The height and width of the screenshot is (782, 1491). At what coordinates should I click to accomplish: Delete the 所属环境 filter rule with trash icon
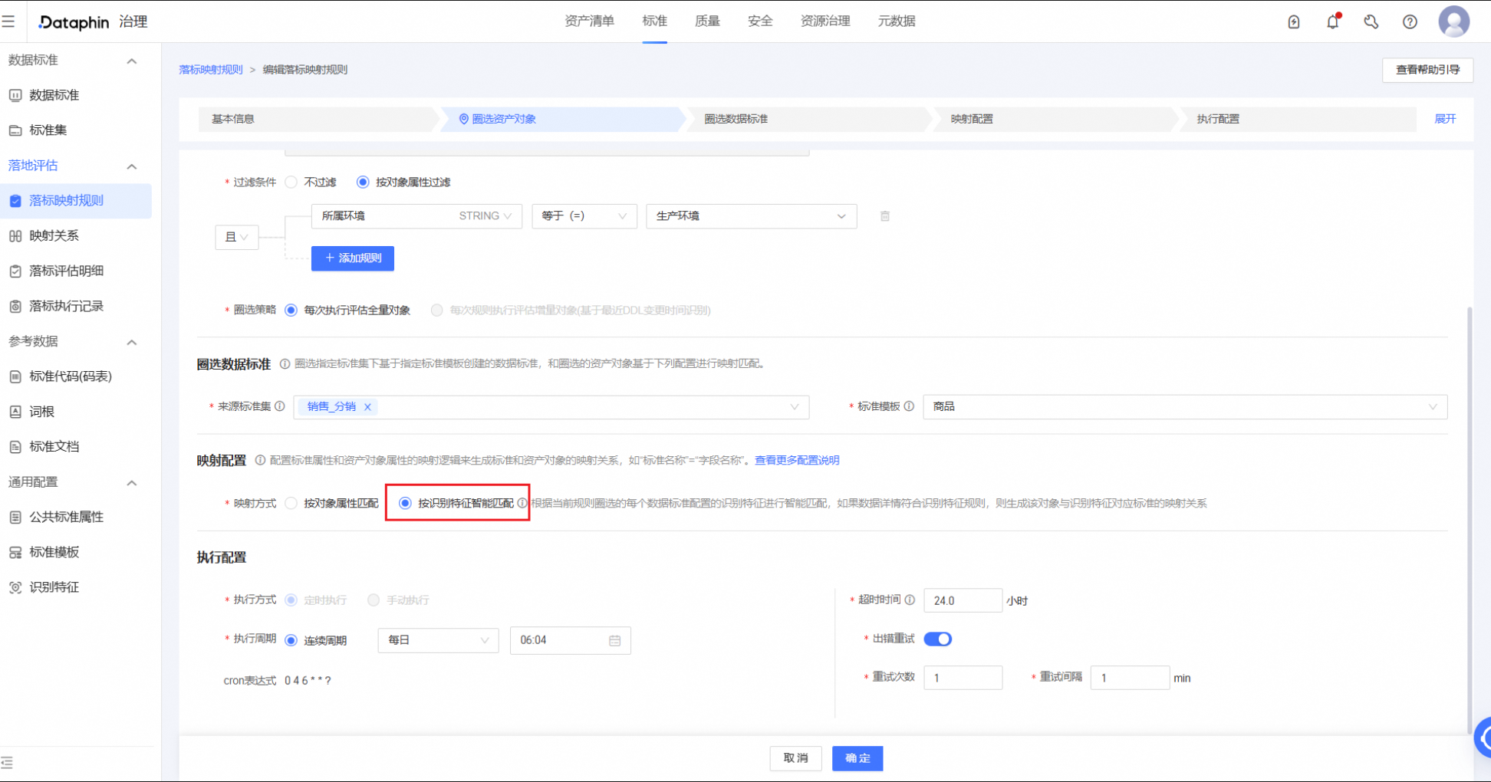pyautogui.click(x=885, y=216)
